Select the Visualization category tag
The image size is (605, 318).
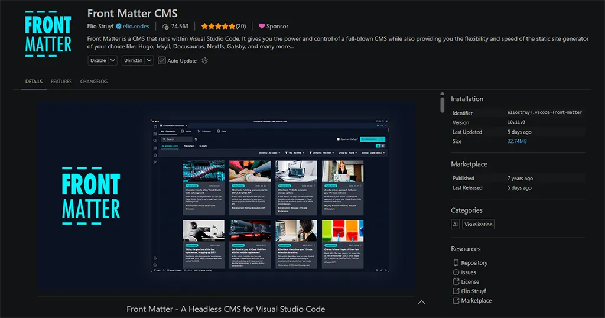coord(479,224)
